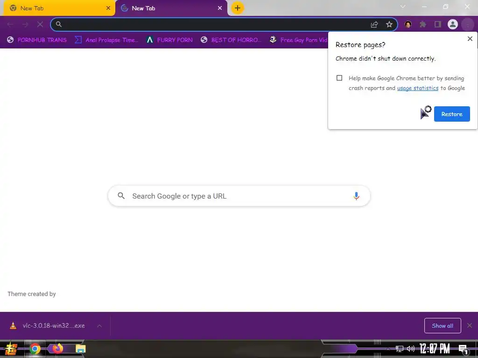Open network status tray icon
This screenshot has width=478, height=358.
[400, 349]
